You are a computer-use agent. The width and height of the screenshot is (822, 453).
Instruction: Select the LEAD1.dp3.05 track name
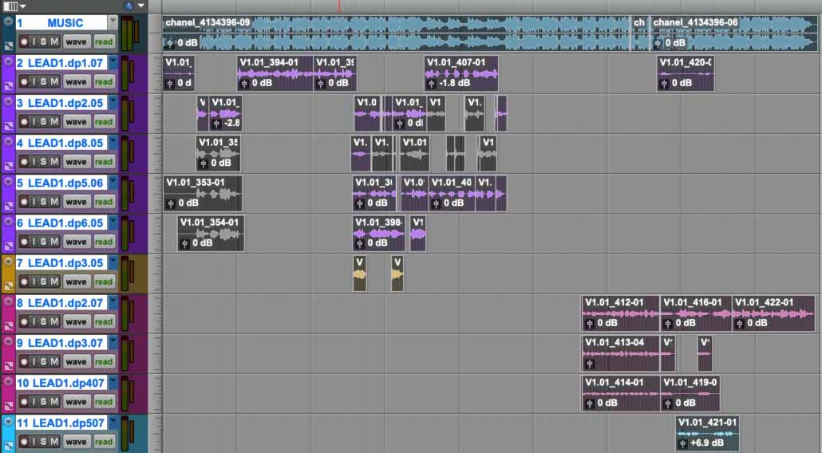point(61,263)
